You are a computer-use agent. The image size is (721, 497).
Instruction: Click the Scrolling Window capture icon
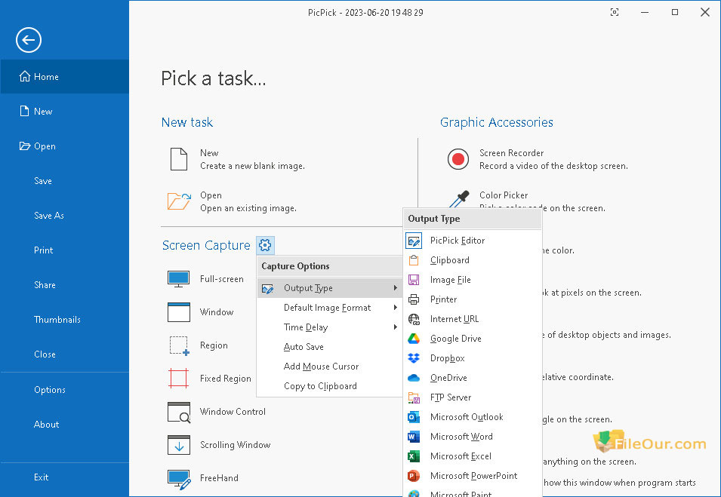(179, 445)
